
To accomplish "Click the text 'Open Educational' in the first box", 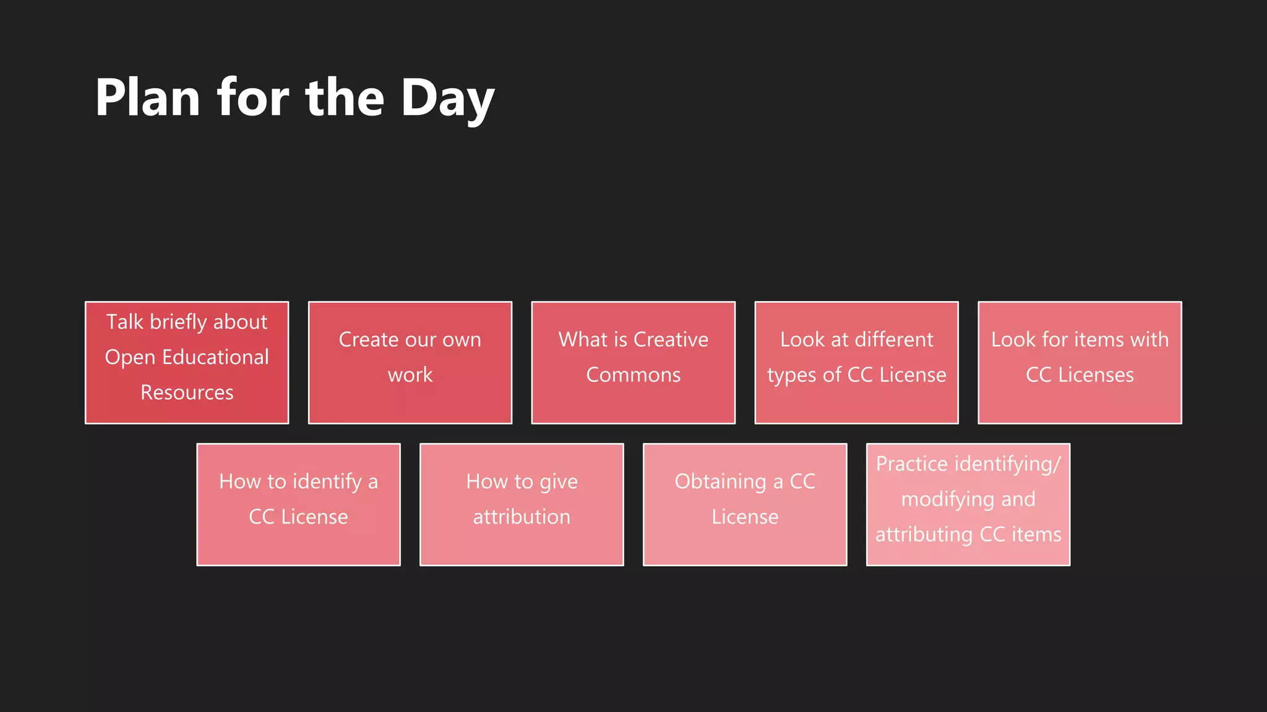I will (x=187, y=357).
